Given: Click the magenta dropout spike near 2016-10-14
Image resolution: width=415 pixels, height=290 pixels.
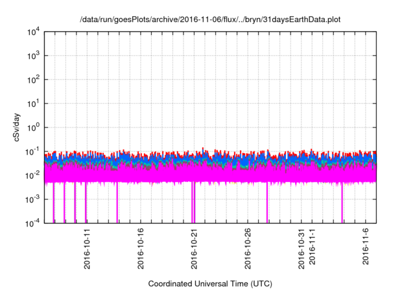Looking at the screenshot, I should [117, 203].
